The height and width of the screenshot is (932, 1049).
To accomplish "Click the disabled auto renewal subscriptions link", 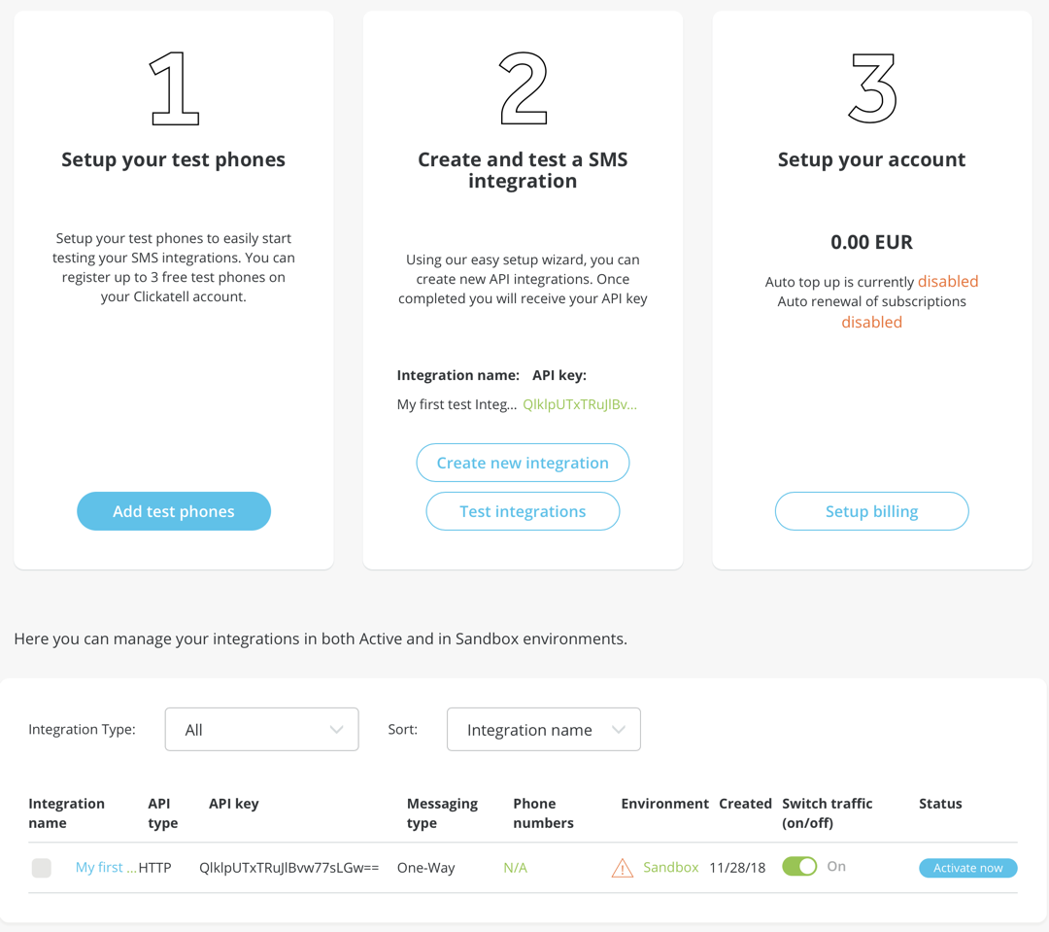I will click(871, 323).
